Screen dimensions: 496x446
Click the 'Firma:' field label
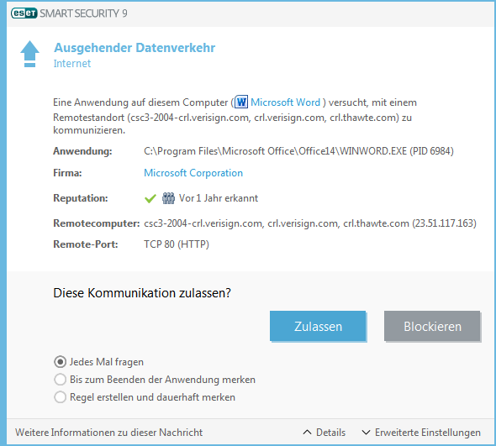pos(67,173)
